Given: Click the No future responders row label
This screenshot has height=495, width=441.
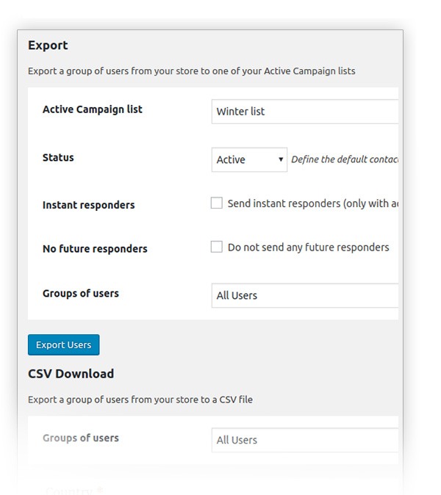Looking at the screenshot, I should point(95,248).
